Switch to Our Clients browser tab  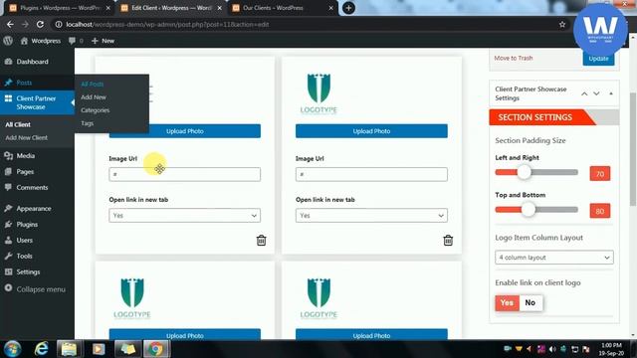coord(284,8)
